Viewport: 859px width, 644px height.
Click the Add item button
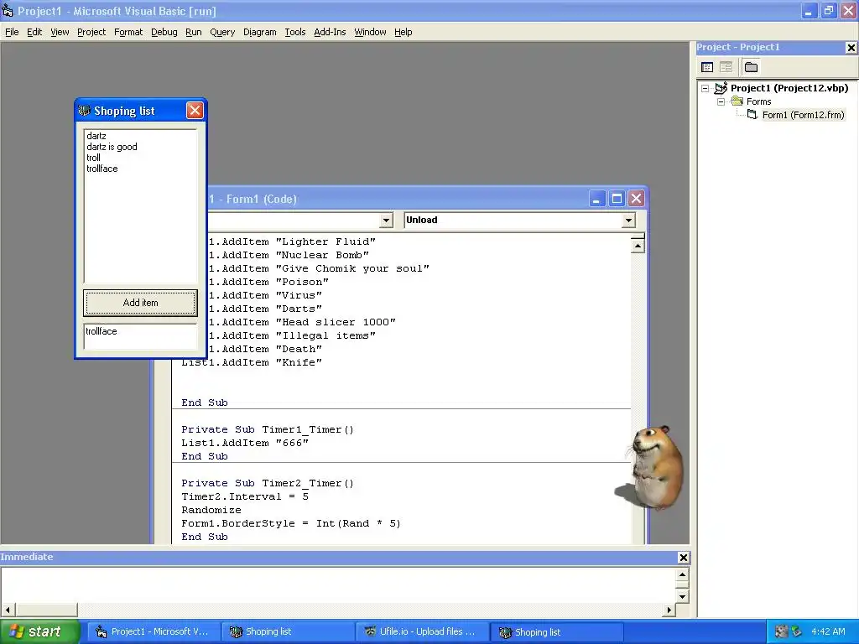[140, 303]
